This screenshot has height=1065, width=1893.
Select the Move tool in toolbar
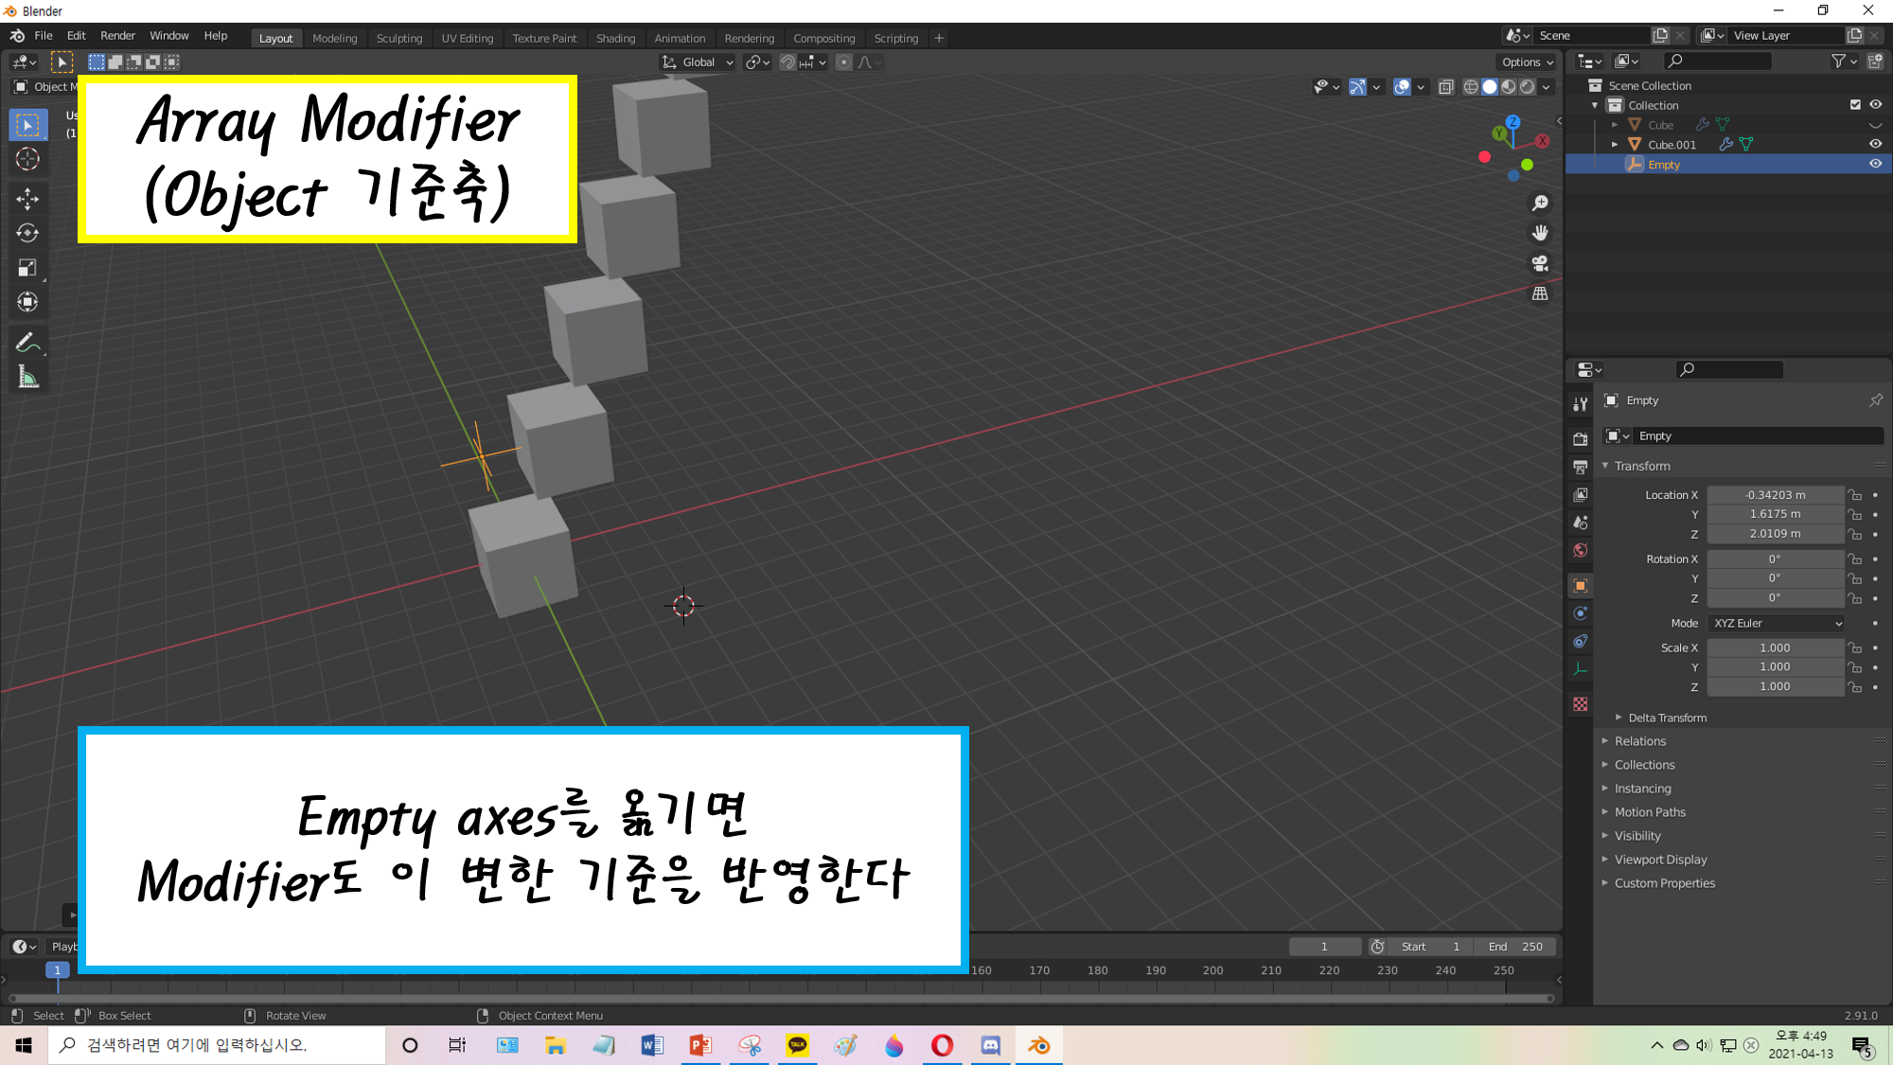click(27, 199)
